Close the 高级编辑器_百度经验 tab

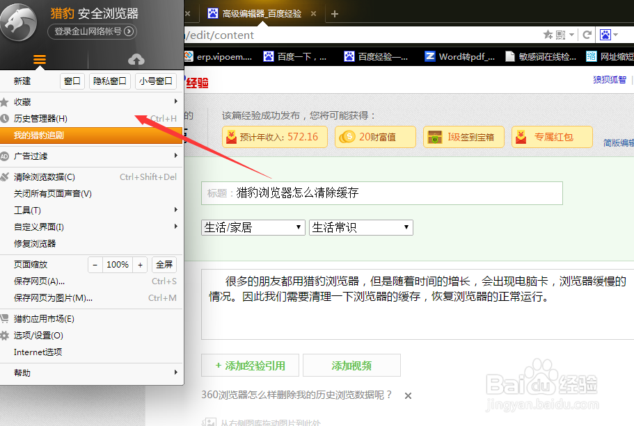tap(313, 14)
